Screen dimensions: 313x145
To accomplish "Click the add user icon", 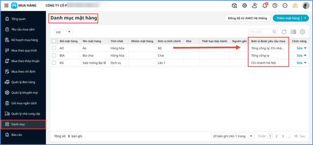I will click(255, 5).
